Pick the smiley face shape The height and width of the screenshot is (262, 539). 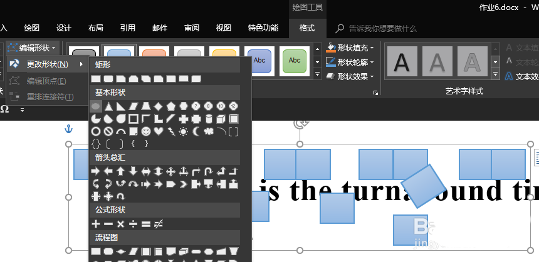(x=146, y=131)
